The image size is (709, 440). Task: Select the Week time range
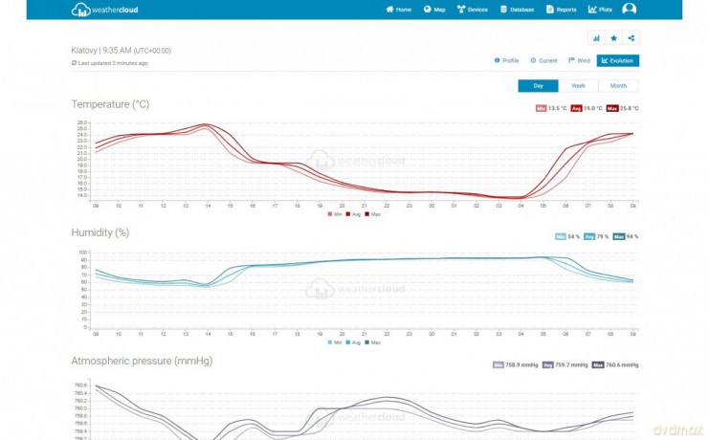pyautogui.click(x=578, y=86)
